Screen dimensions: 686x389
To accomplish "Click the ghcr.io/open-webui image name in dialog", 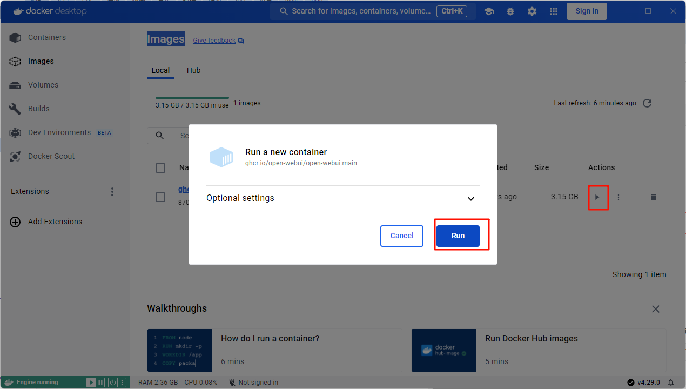I will coord(301,163).
